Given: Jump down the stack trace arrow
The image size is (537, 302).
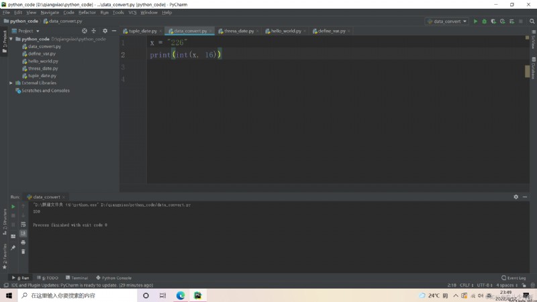Looking at the screenshot, I should coord(23,215).
